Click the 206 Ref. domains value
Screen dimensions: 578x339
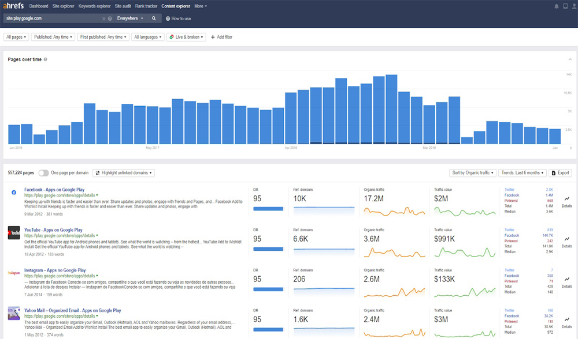(299, 279)
